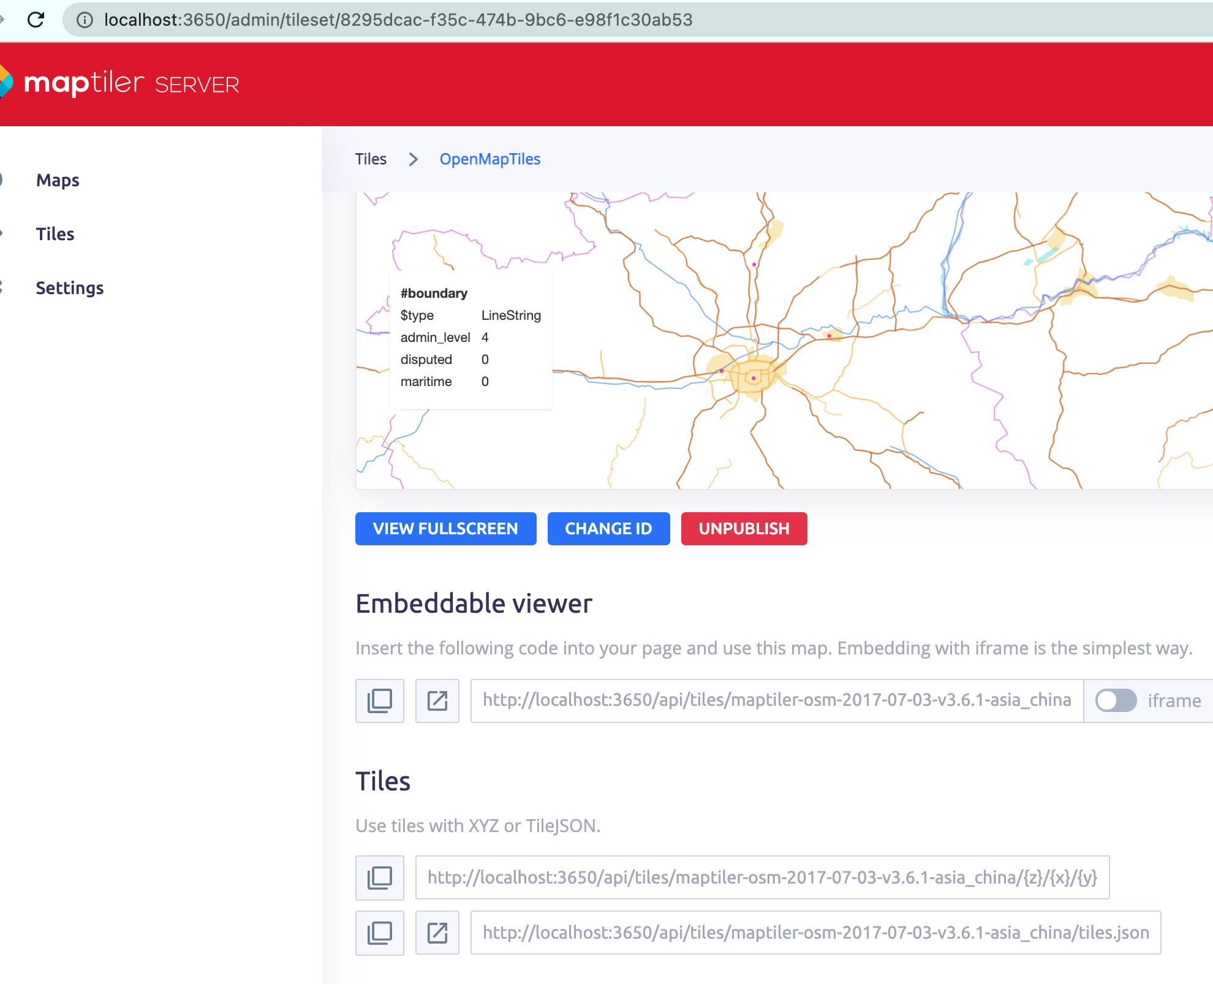Click the MapTiler Server logo
This screenshot has width=1213, height=984.
119,83
